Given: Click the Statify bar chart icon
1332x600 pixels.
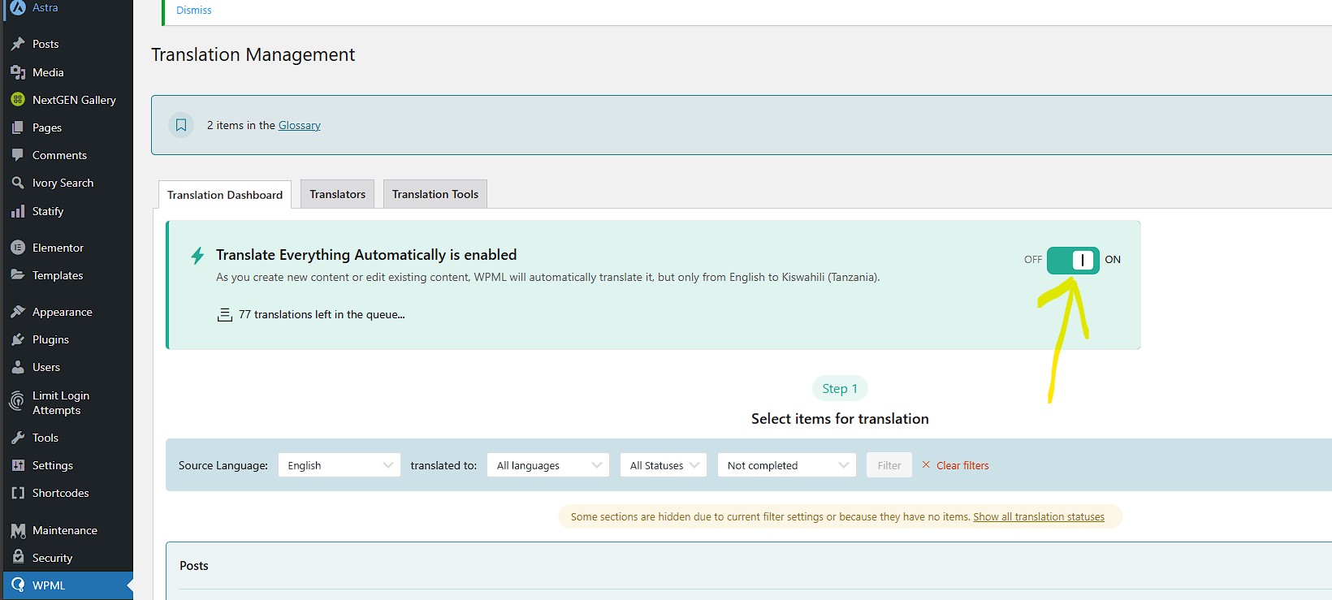Looking at the screenshot, I should 18,211.
